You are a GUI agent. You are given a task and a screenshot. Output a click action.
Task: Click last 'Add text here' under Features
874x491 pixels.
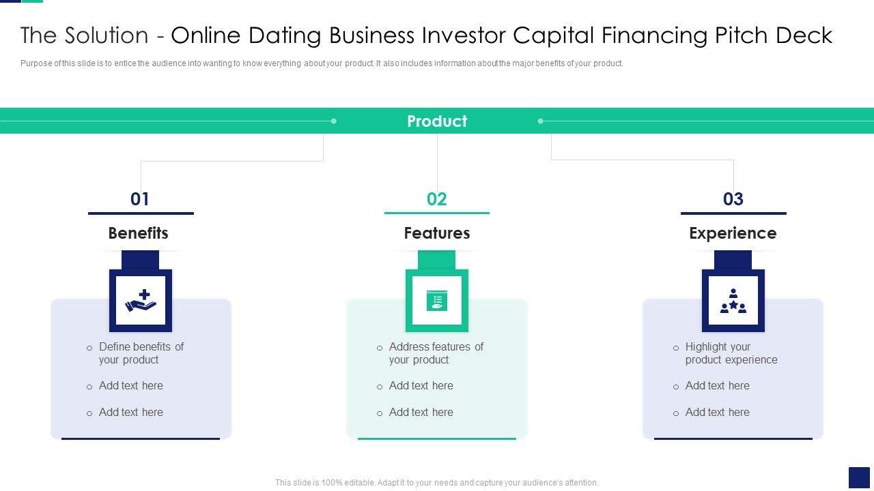click(x=421, y=412)
